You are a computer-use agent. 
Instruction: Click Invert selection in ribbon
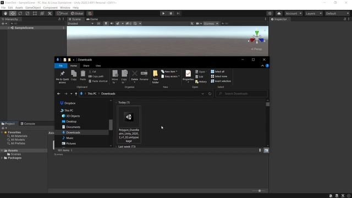221,81
